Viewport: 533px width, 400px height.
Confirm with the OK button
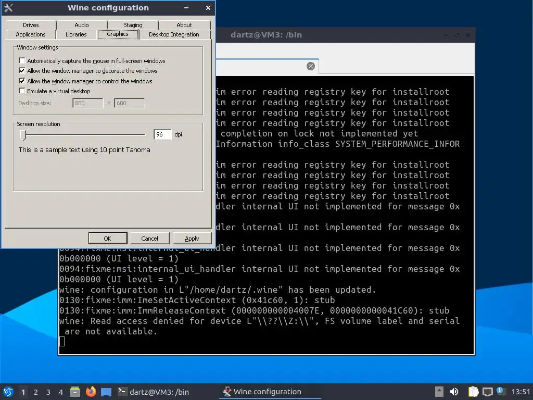coord(107,239)
